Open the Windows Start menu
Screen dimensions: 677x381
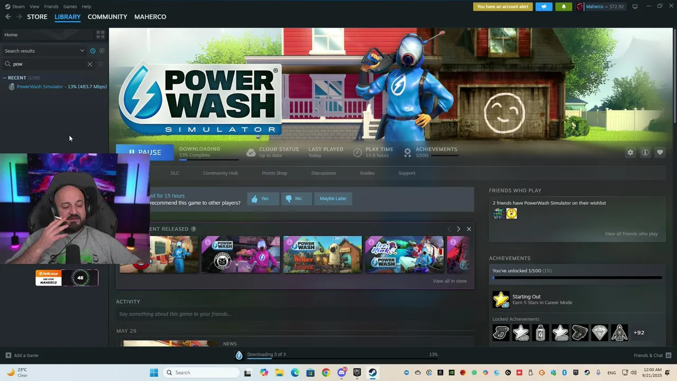(154, 373)
